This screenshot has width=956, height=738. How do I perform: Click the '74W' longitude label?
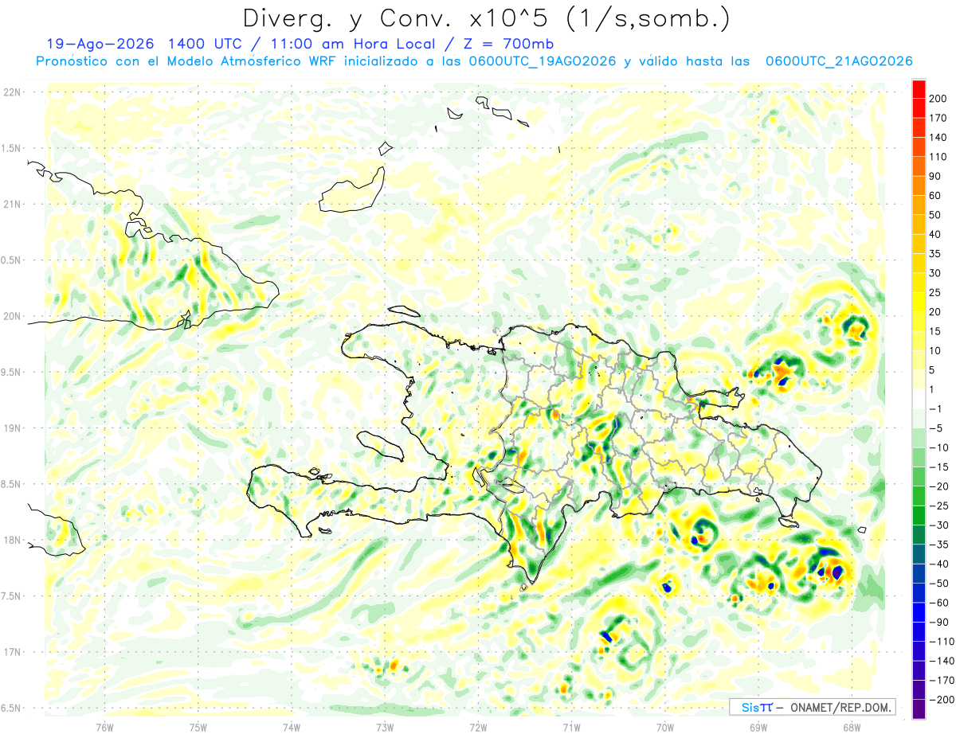(x=292, y=727)
